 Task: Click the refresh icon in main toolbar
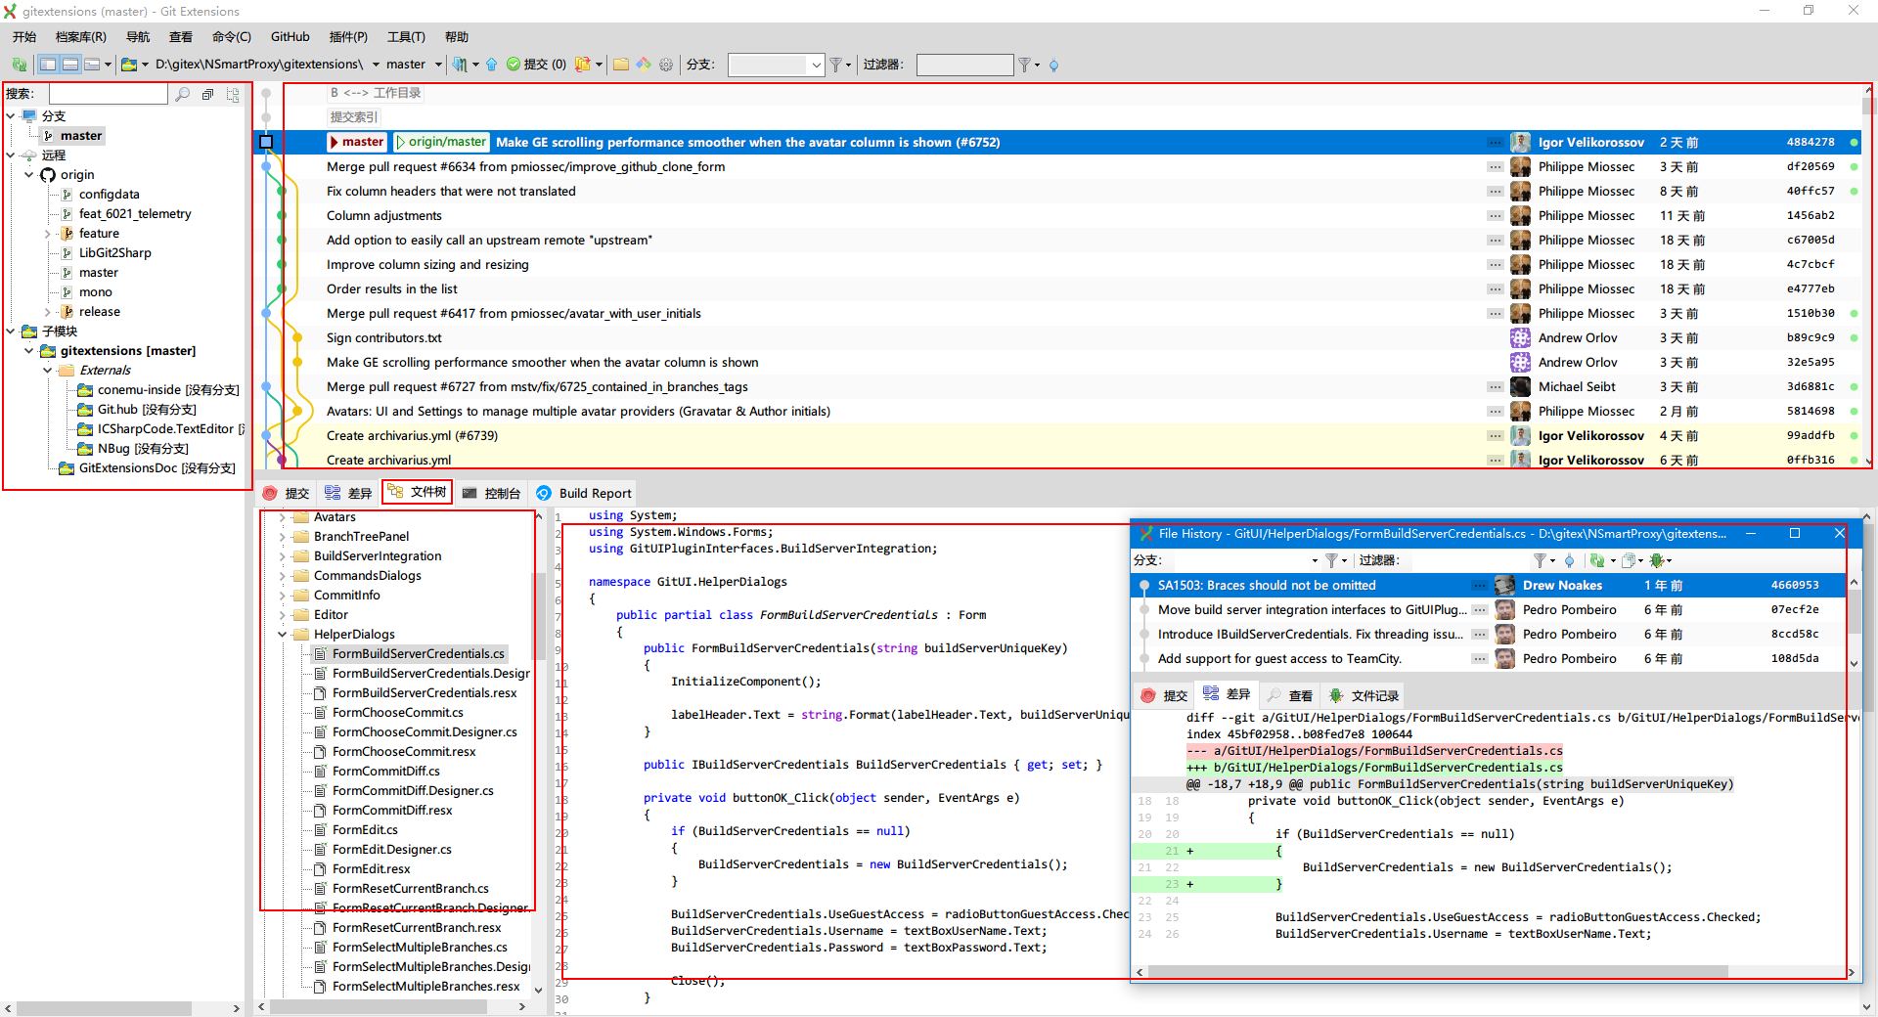point(19,65)
